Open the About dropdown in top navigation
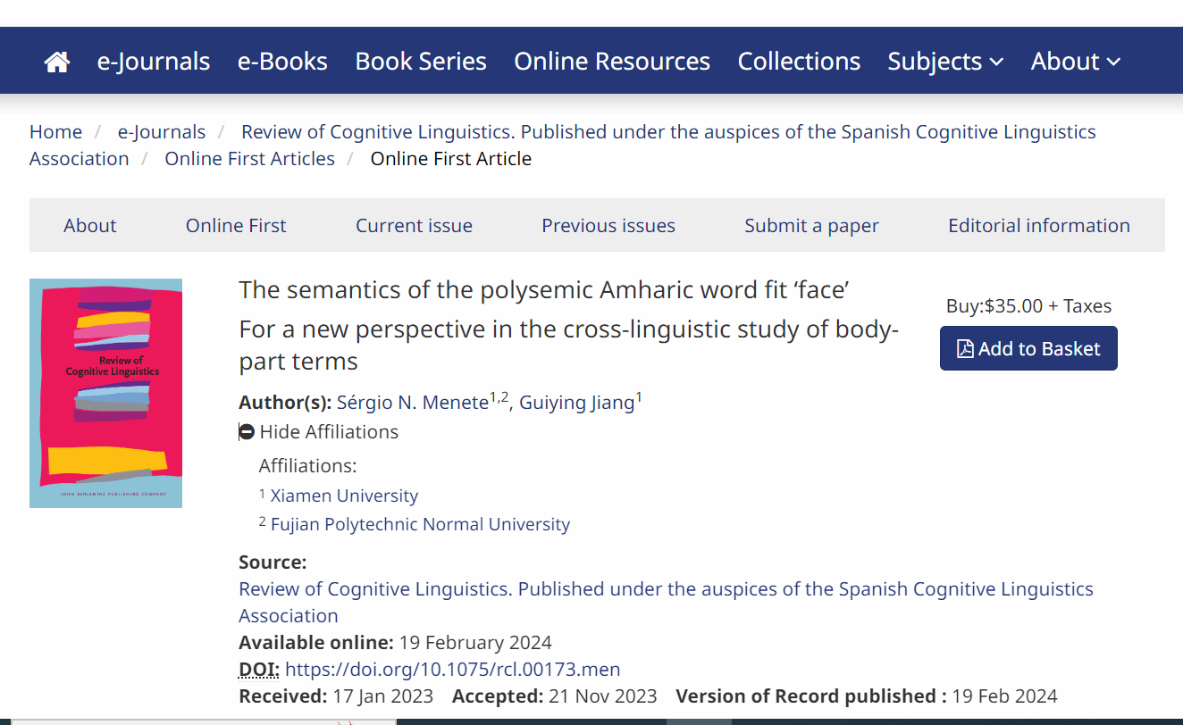Image resolution: width=1183 pixels, height=725 pixels. pyautogui.click(x=1075, y=62)
